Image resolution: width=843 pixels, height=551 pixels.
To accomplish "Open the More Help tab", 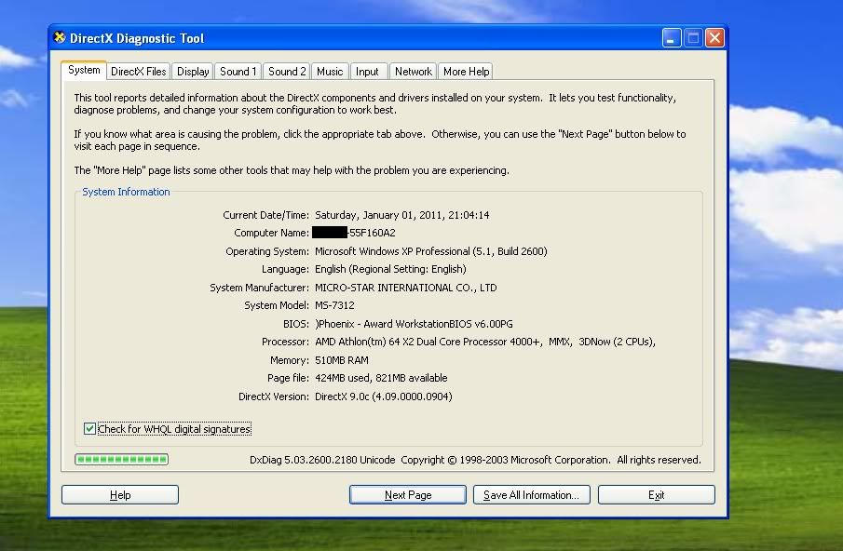I will 466,72.
